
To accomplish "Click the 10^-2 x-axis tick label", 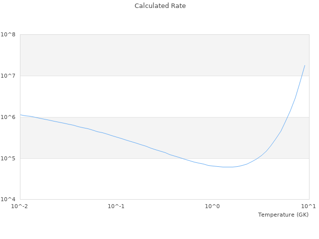I will coord(20,206).
